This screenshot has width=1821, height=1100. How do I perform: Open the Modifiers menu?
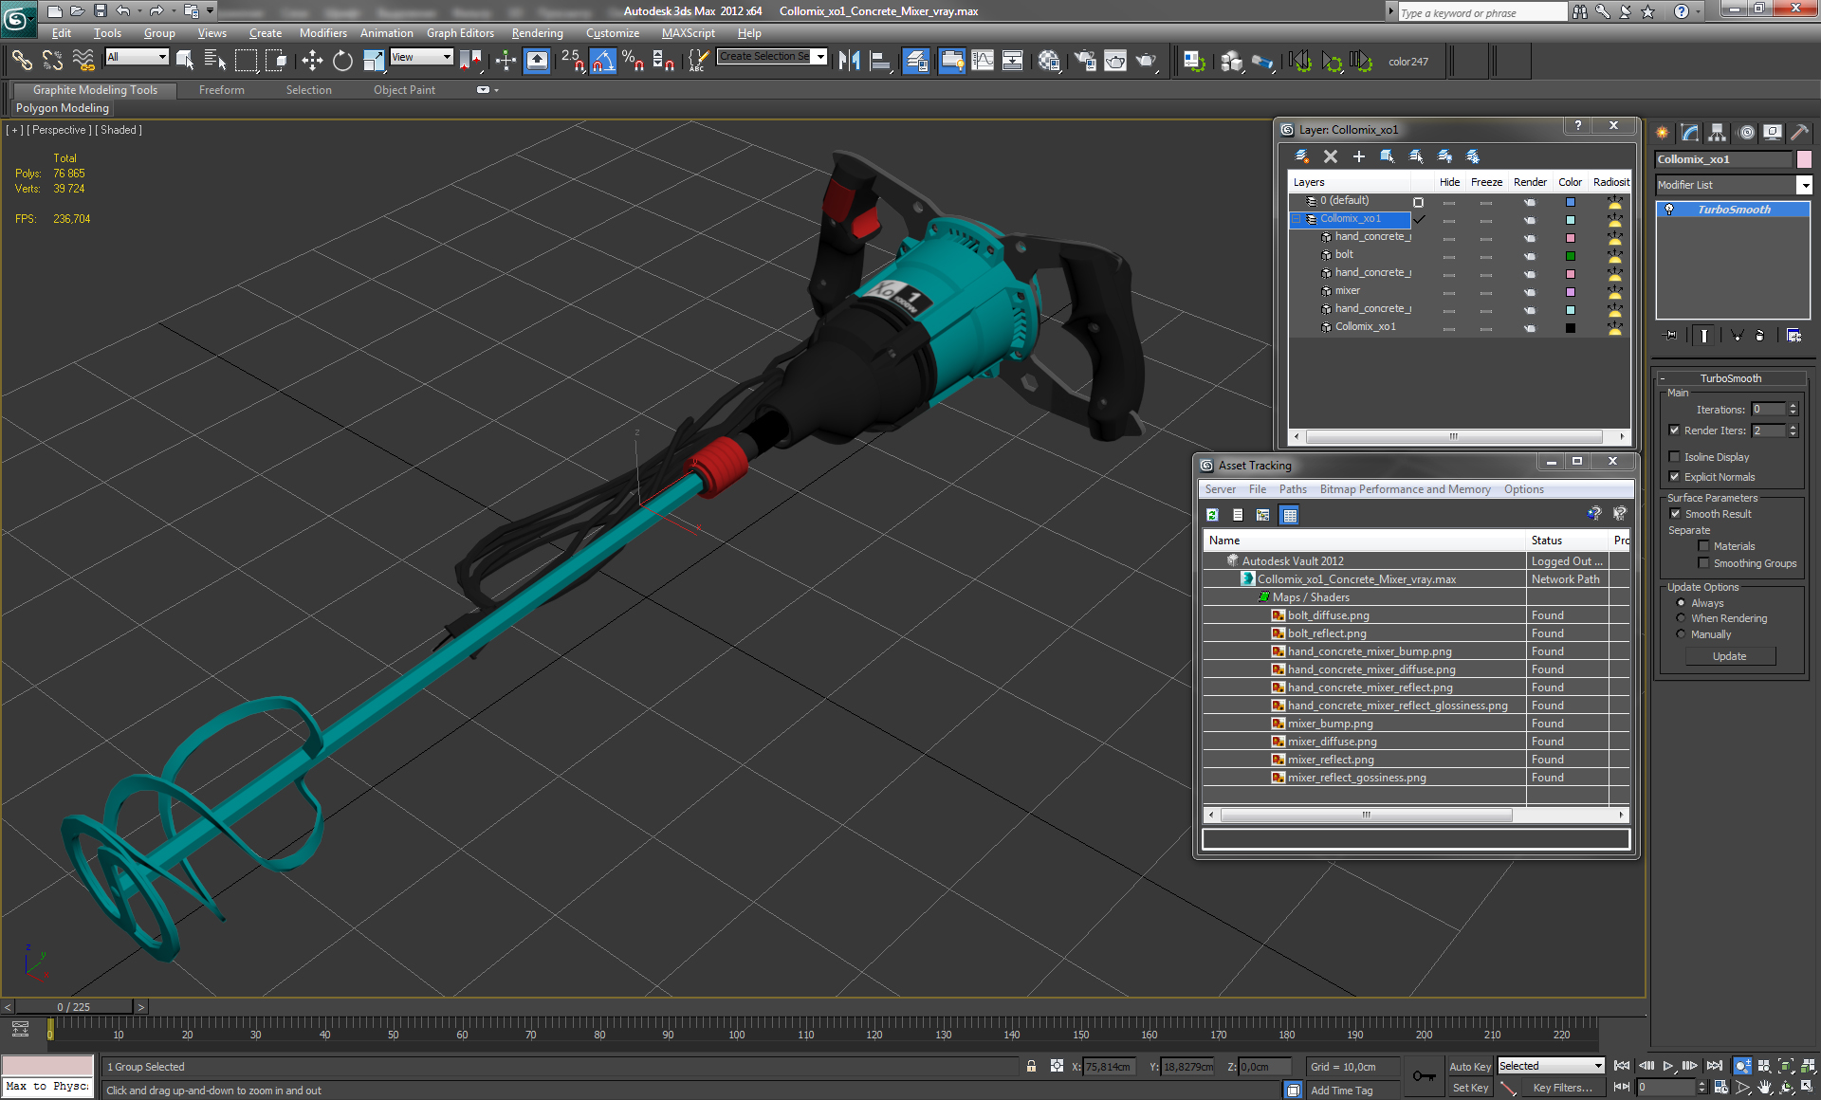coord(322,32)
